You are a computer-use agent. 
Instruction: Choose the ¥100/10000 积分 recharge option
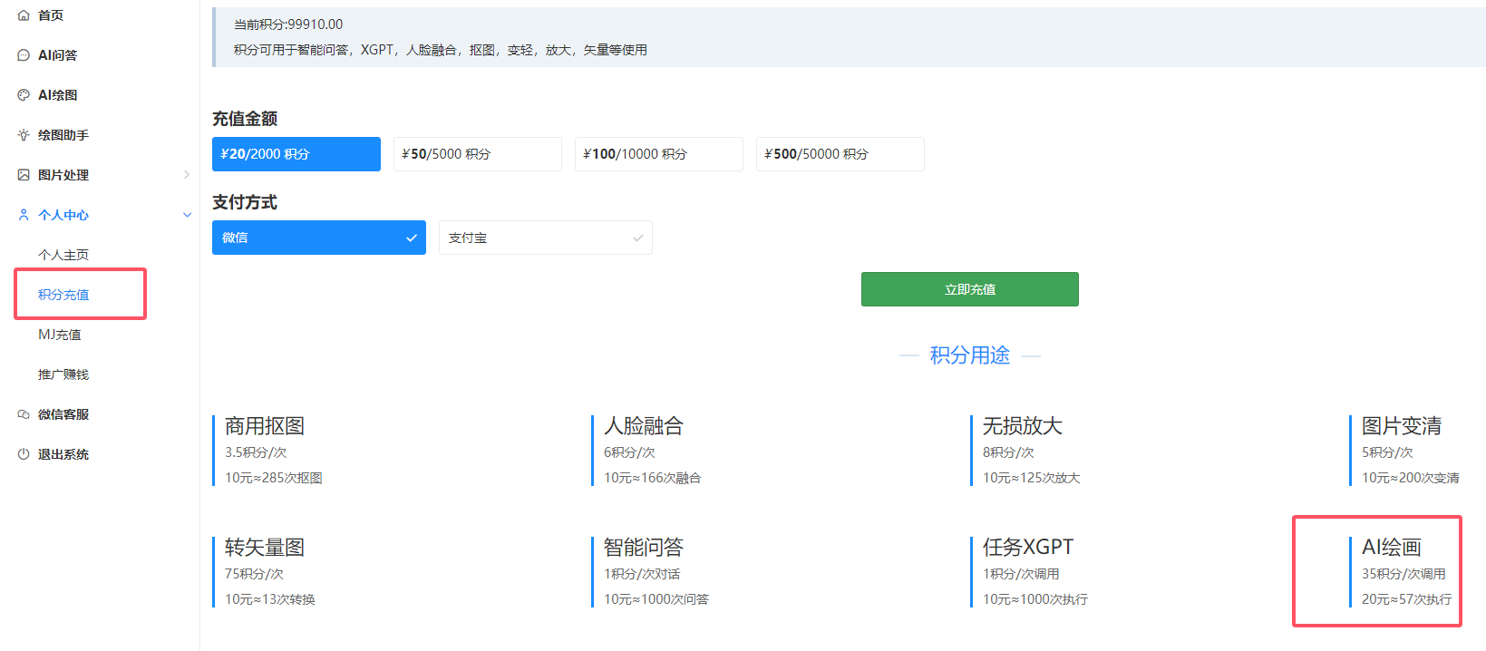(658, 154)
